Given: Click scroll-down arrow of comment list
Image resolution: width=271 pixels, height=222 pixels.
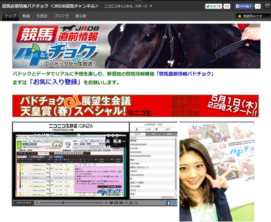Looking at the screenshot, I should coord(176,195).
